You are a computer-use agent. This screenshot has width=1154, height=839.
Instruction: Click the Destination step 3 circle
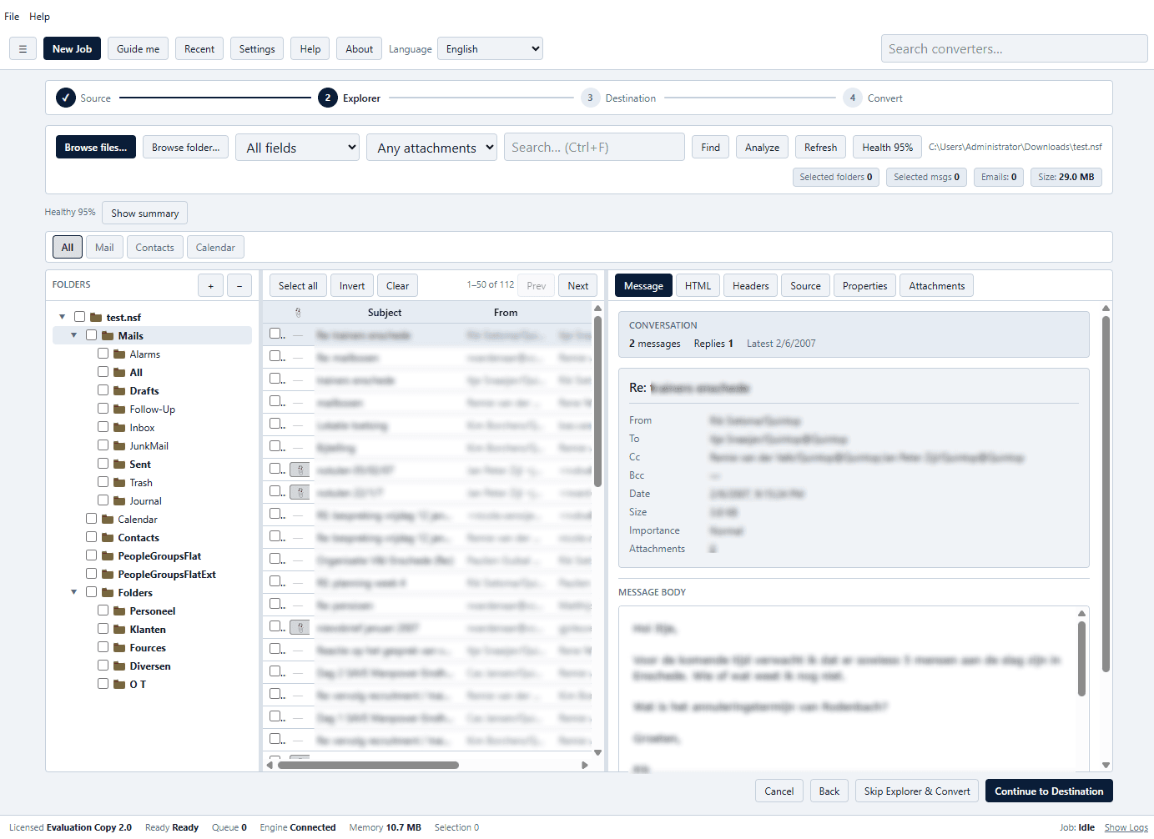point(590,98)
